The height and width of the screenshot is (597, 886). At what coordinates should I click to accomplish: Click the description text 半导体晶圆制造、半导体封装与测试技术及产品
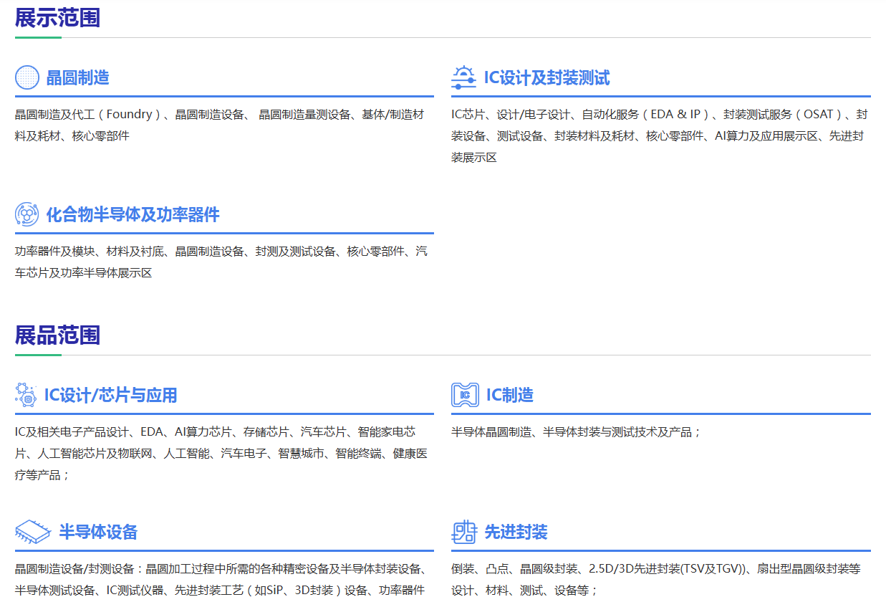(576, 432)
